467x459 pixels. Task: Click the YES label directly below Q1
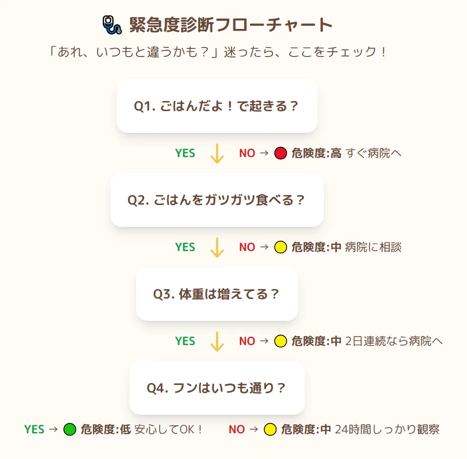pos(185,153)
